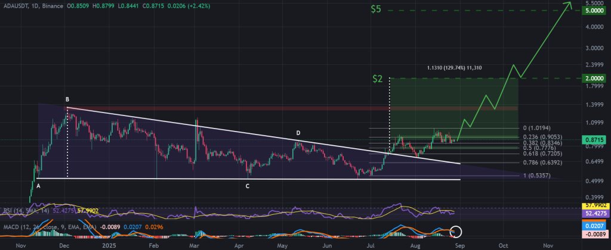Click pattern point label C

click(247, 186)
